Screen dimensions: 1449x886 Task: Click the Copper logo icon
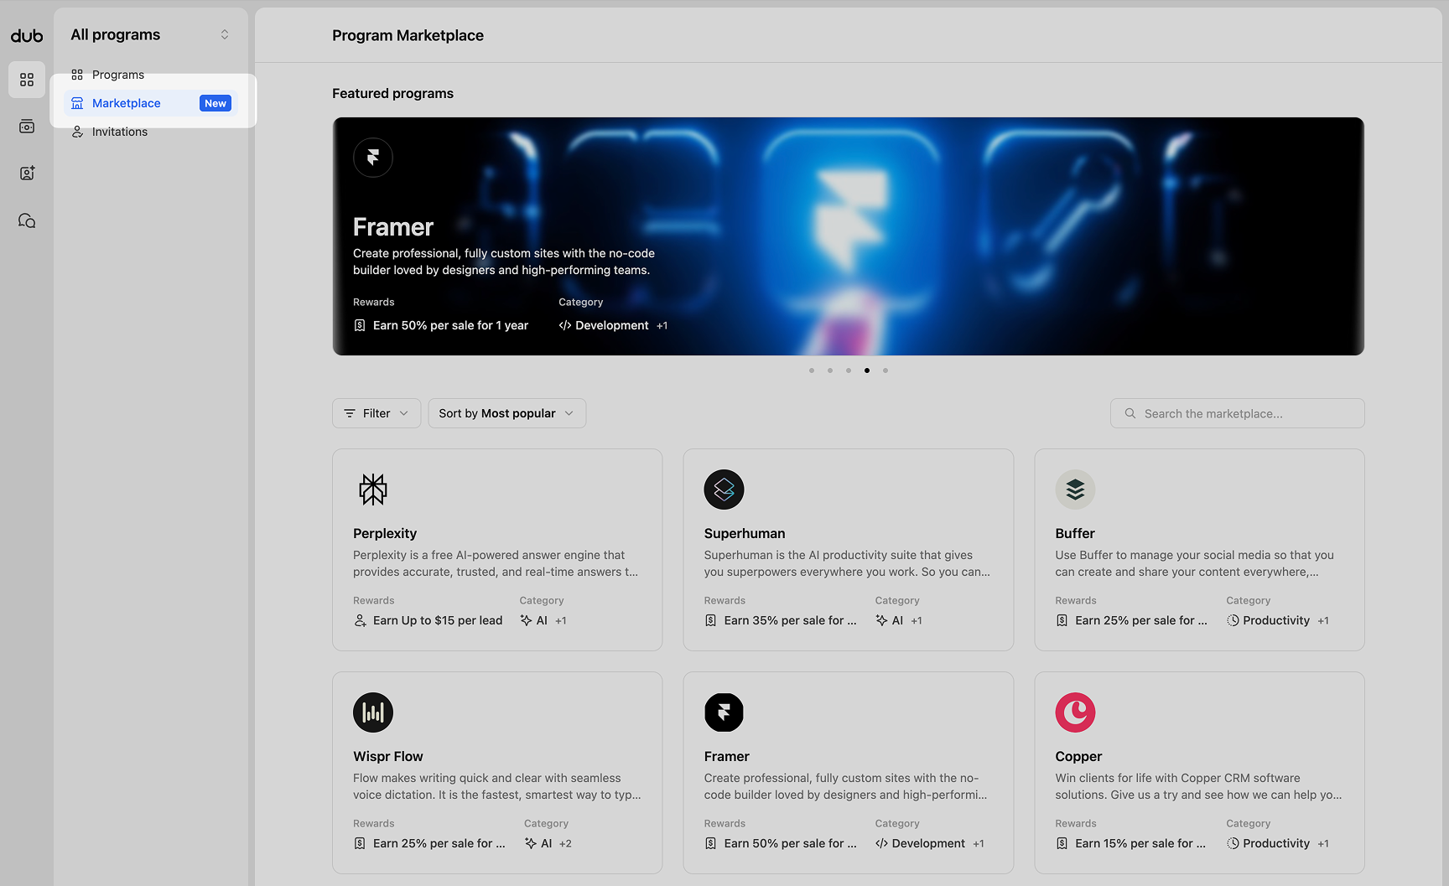pos(1075,712)
